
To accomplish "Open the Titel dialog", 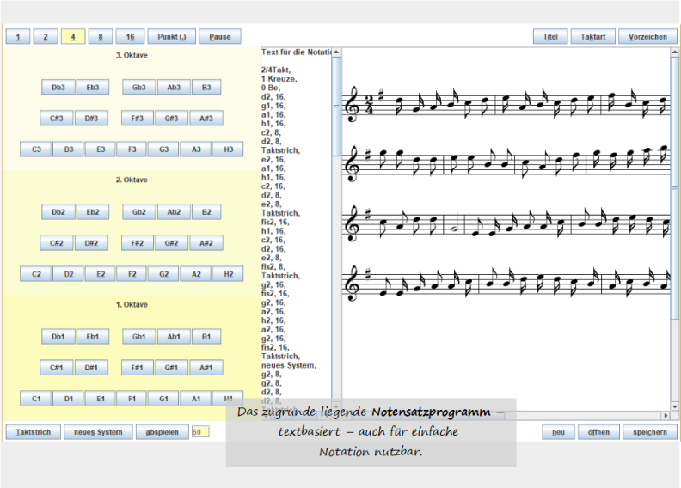I will click(550, 37).
